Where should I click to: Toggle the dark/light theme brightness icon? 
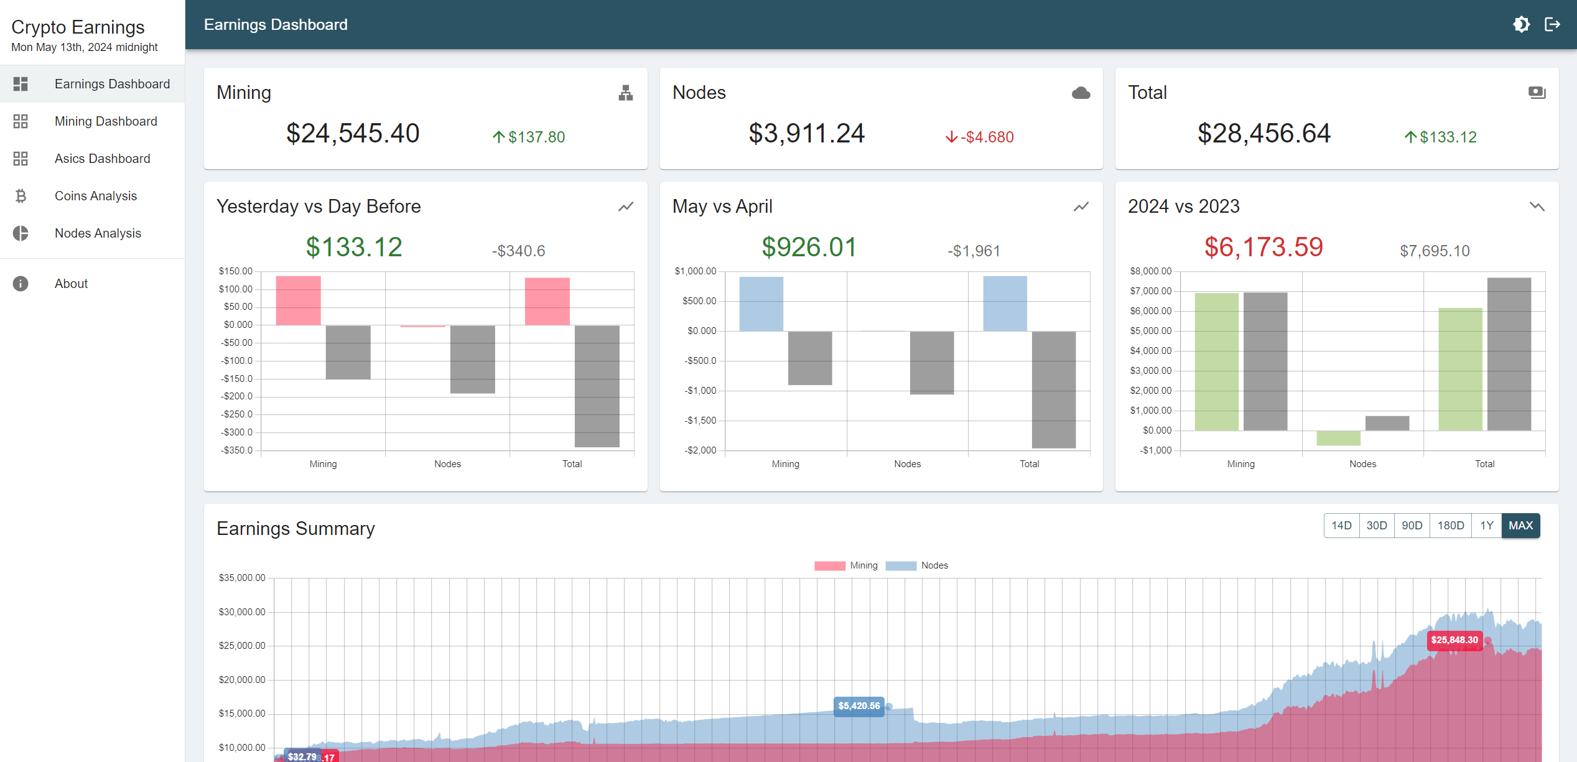(1521, 24)
